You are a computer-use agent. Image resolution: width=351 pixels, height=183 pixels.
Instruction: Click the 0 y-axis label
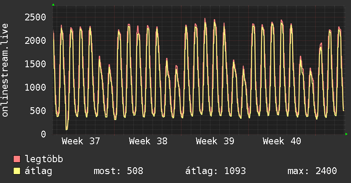coord(43,134)
